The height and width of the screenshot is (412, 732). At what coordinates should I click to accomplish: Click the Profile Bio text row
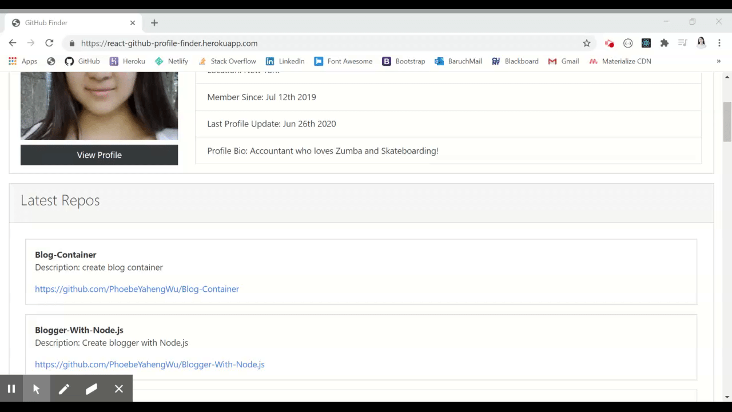[448, 151]
